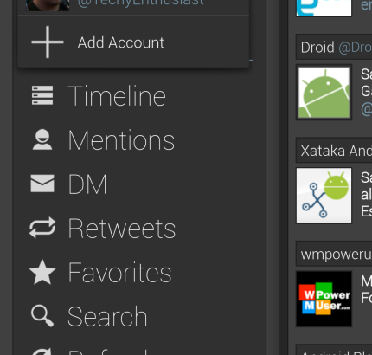Image resolution: width=372 pixels, height=355 pixels.
Task: Open the Favorites label
Action: coord(119,273)
